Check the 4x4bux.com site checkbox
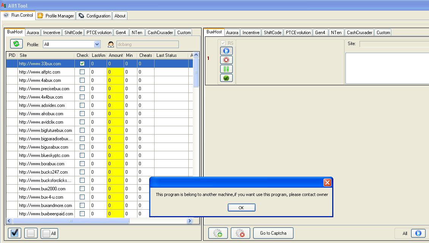Screen dimensions: 429x243 click(x=82, y=97)
